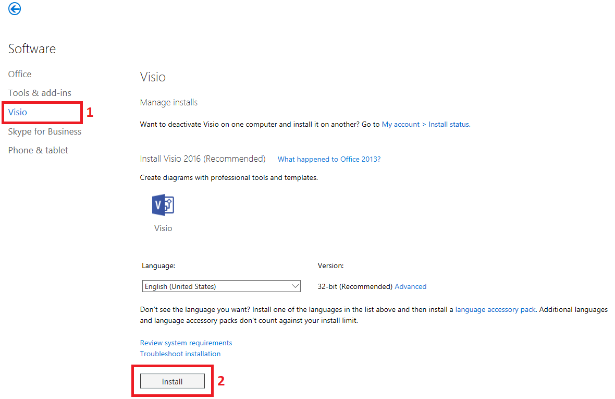Click the back arrow icon
Viewport: 615px width, 399px height.
(x=15, y=9)
